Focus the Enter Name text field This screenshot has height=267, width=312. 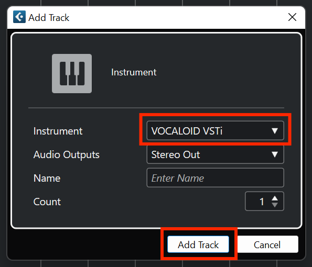point(216,178)
